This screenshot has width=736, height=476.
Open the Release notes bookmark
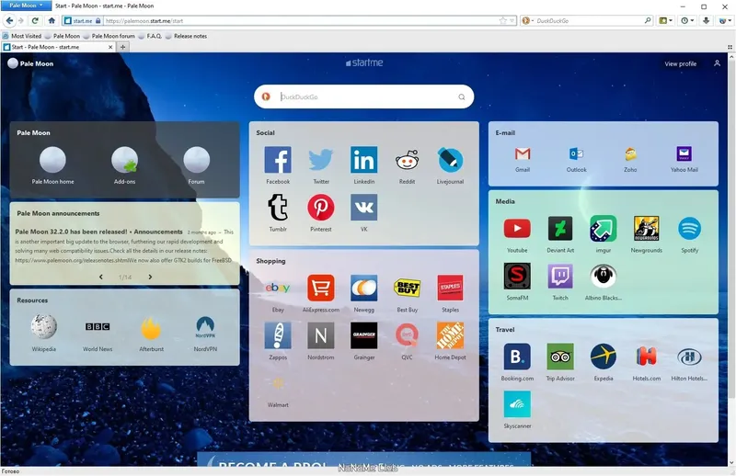(186, 36)
